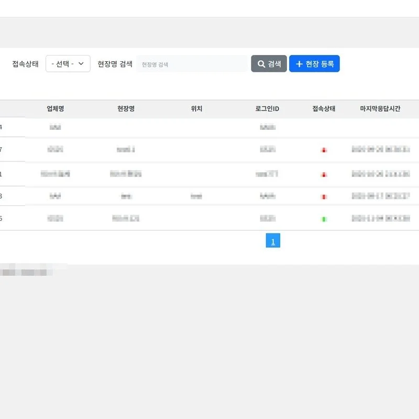Viewport: 419px width, 419px height.
Task: Click the 현장명 column header
Action: 126,108
